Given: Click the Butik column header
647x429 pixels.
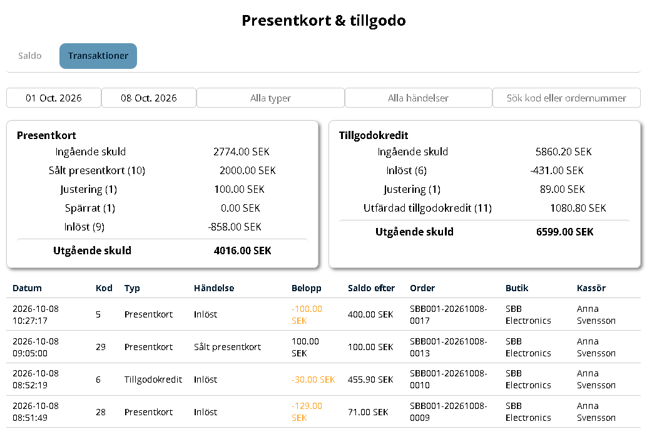Looking at the screenshot, I should [x=517, y=288].
